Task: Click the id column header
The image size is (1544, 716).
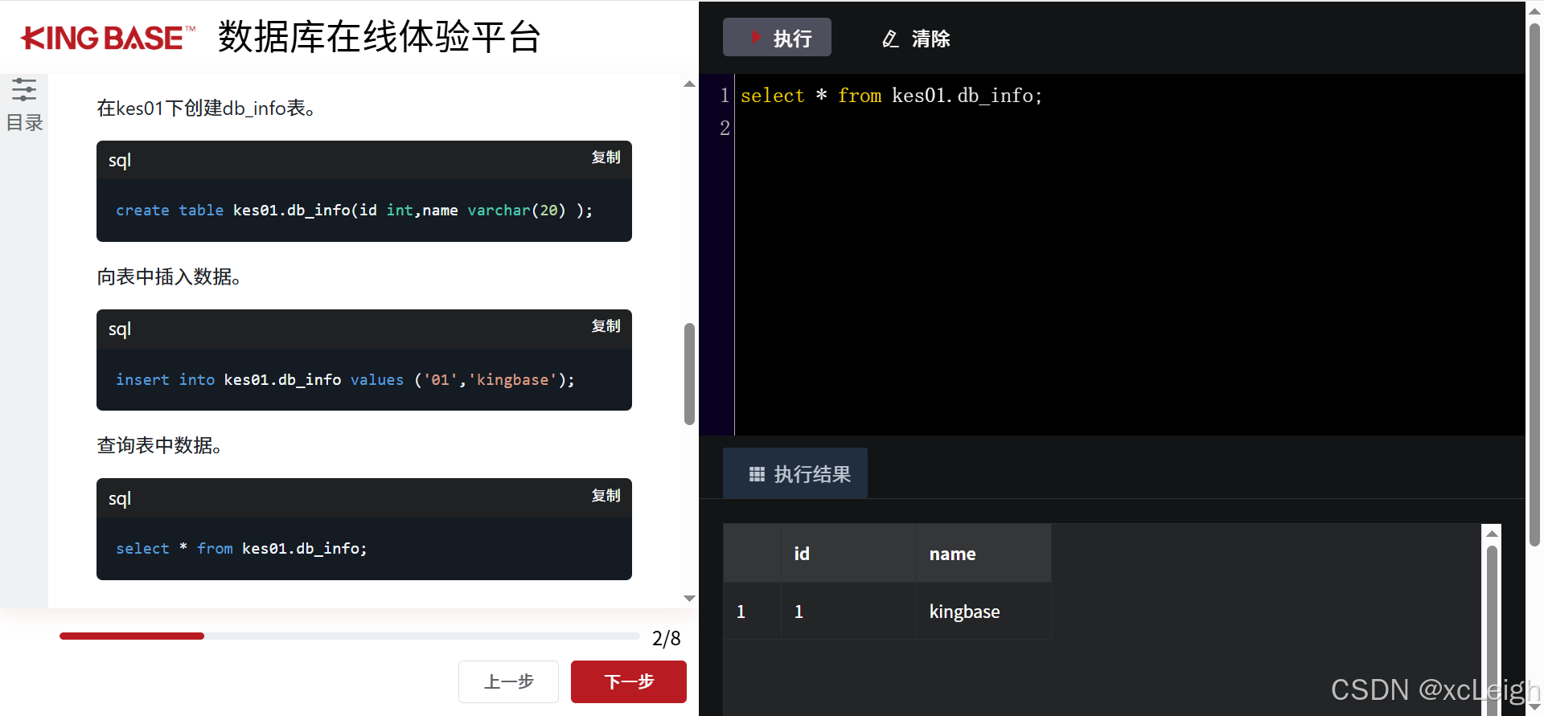Action: (848, 554)
